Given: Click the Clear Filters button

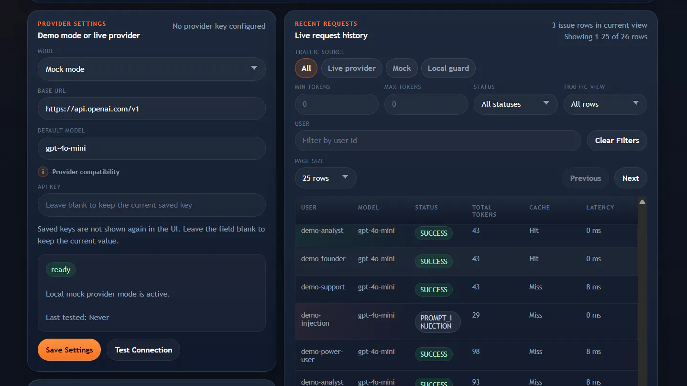Looking at the screenshot, I should pos(617,141).
